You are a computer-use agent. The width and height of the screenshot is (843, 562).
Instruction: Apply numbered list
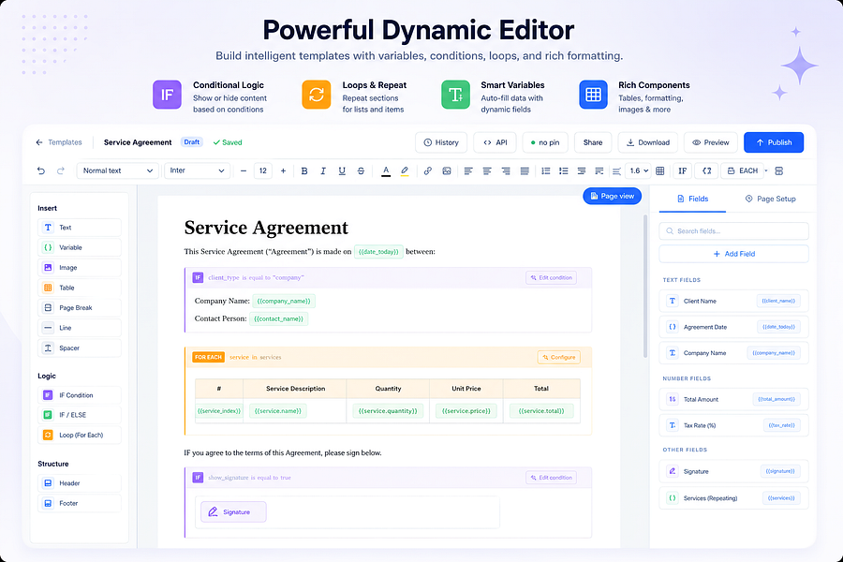pyautogui.click(x=546, y=171)
